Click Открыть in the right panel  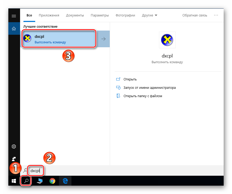(x=130, y=79)
